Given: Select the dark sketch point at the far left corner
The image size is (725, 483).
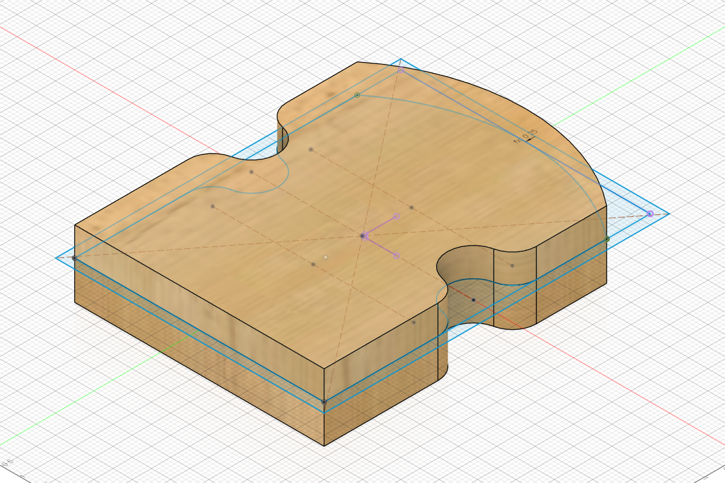Looking at the screenshot, I should [74, 258].
